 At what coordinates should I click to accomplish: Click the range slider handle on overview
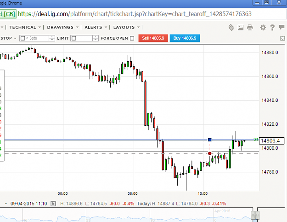[255, 215]
